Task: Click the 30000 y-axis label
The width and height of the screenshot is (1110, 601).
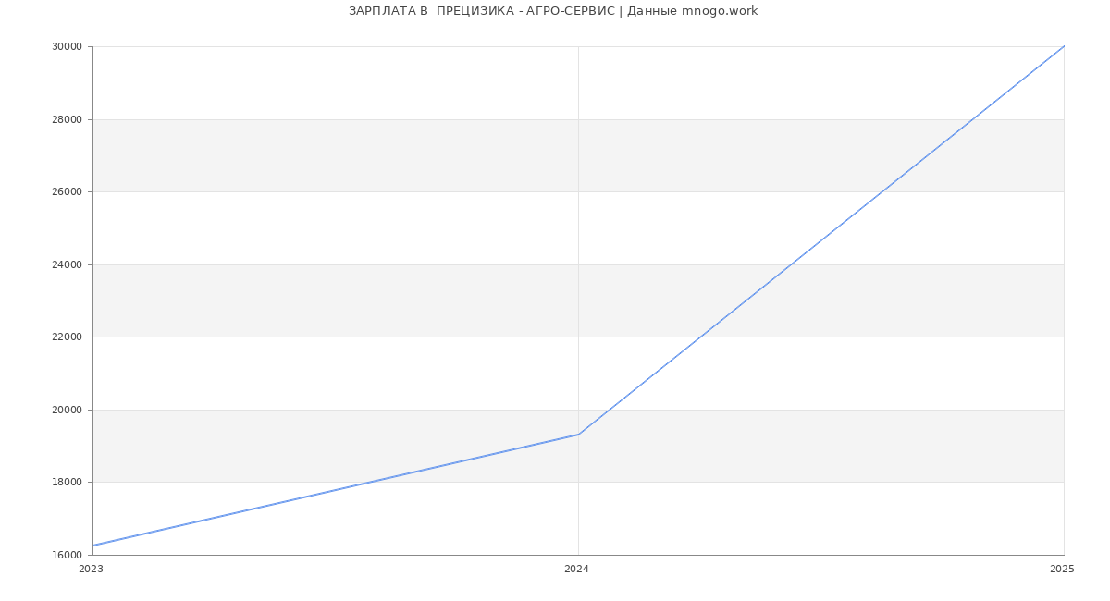Action: tap(67, 47)
